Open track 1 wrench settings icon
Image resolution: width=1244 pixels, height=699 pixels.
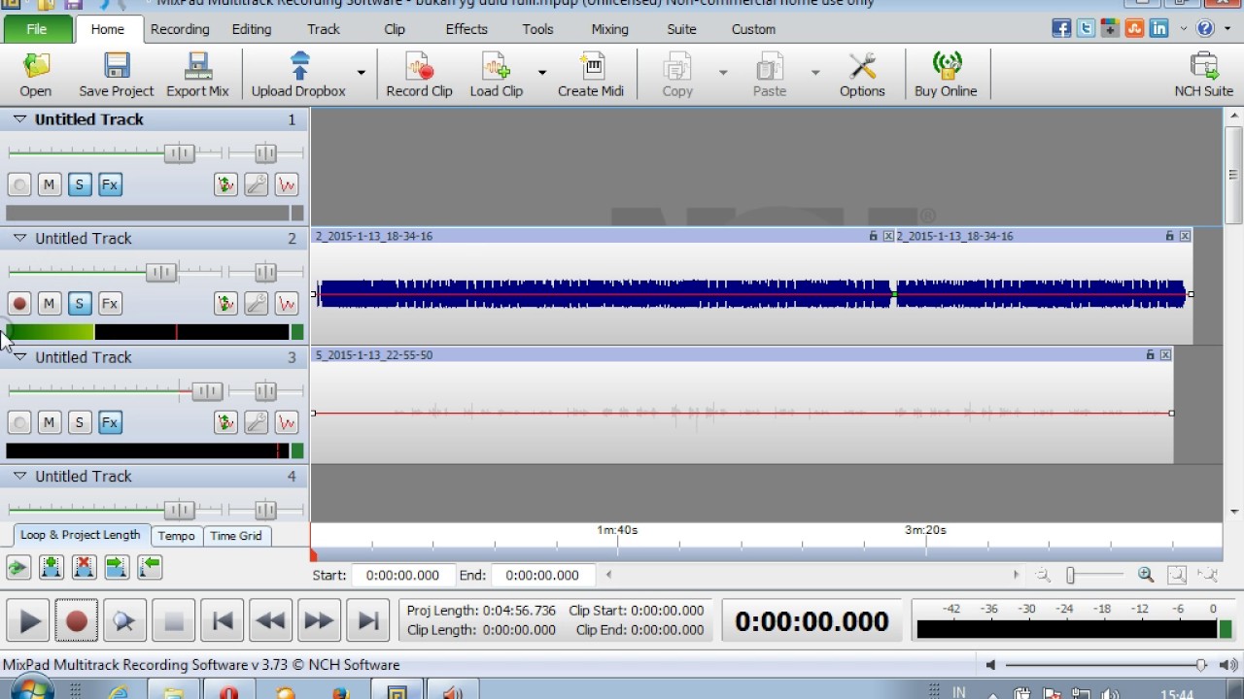click(x=256, y=184)
